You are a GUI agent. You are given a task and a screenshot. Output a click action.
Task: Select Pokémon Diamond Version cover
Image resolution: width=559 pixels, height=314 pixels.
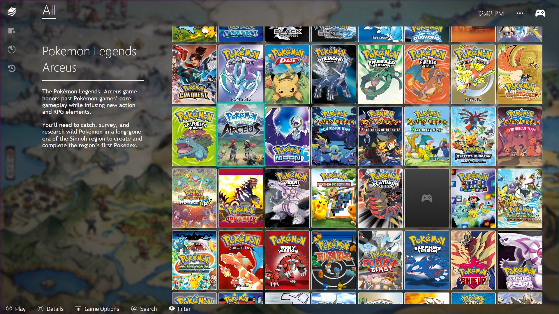pyautogui.click(x=334, y=74)
